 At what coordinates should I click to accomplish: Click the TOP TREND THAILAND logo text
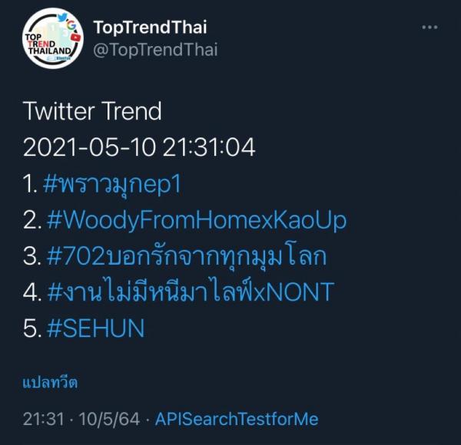tap(48, 44)
